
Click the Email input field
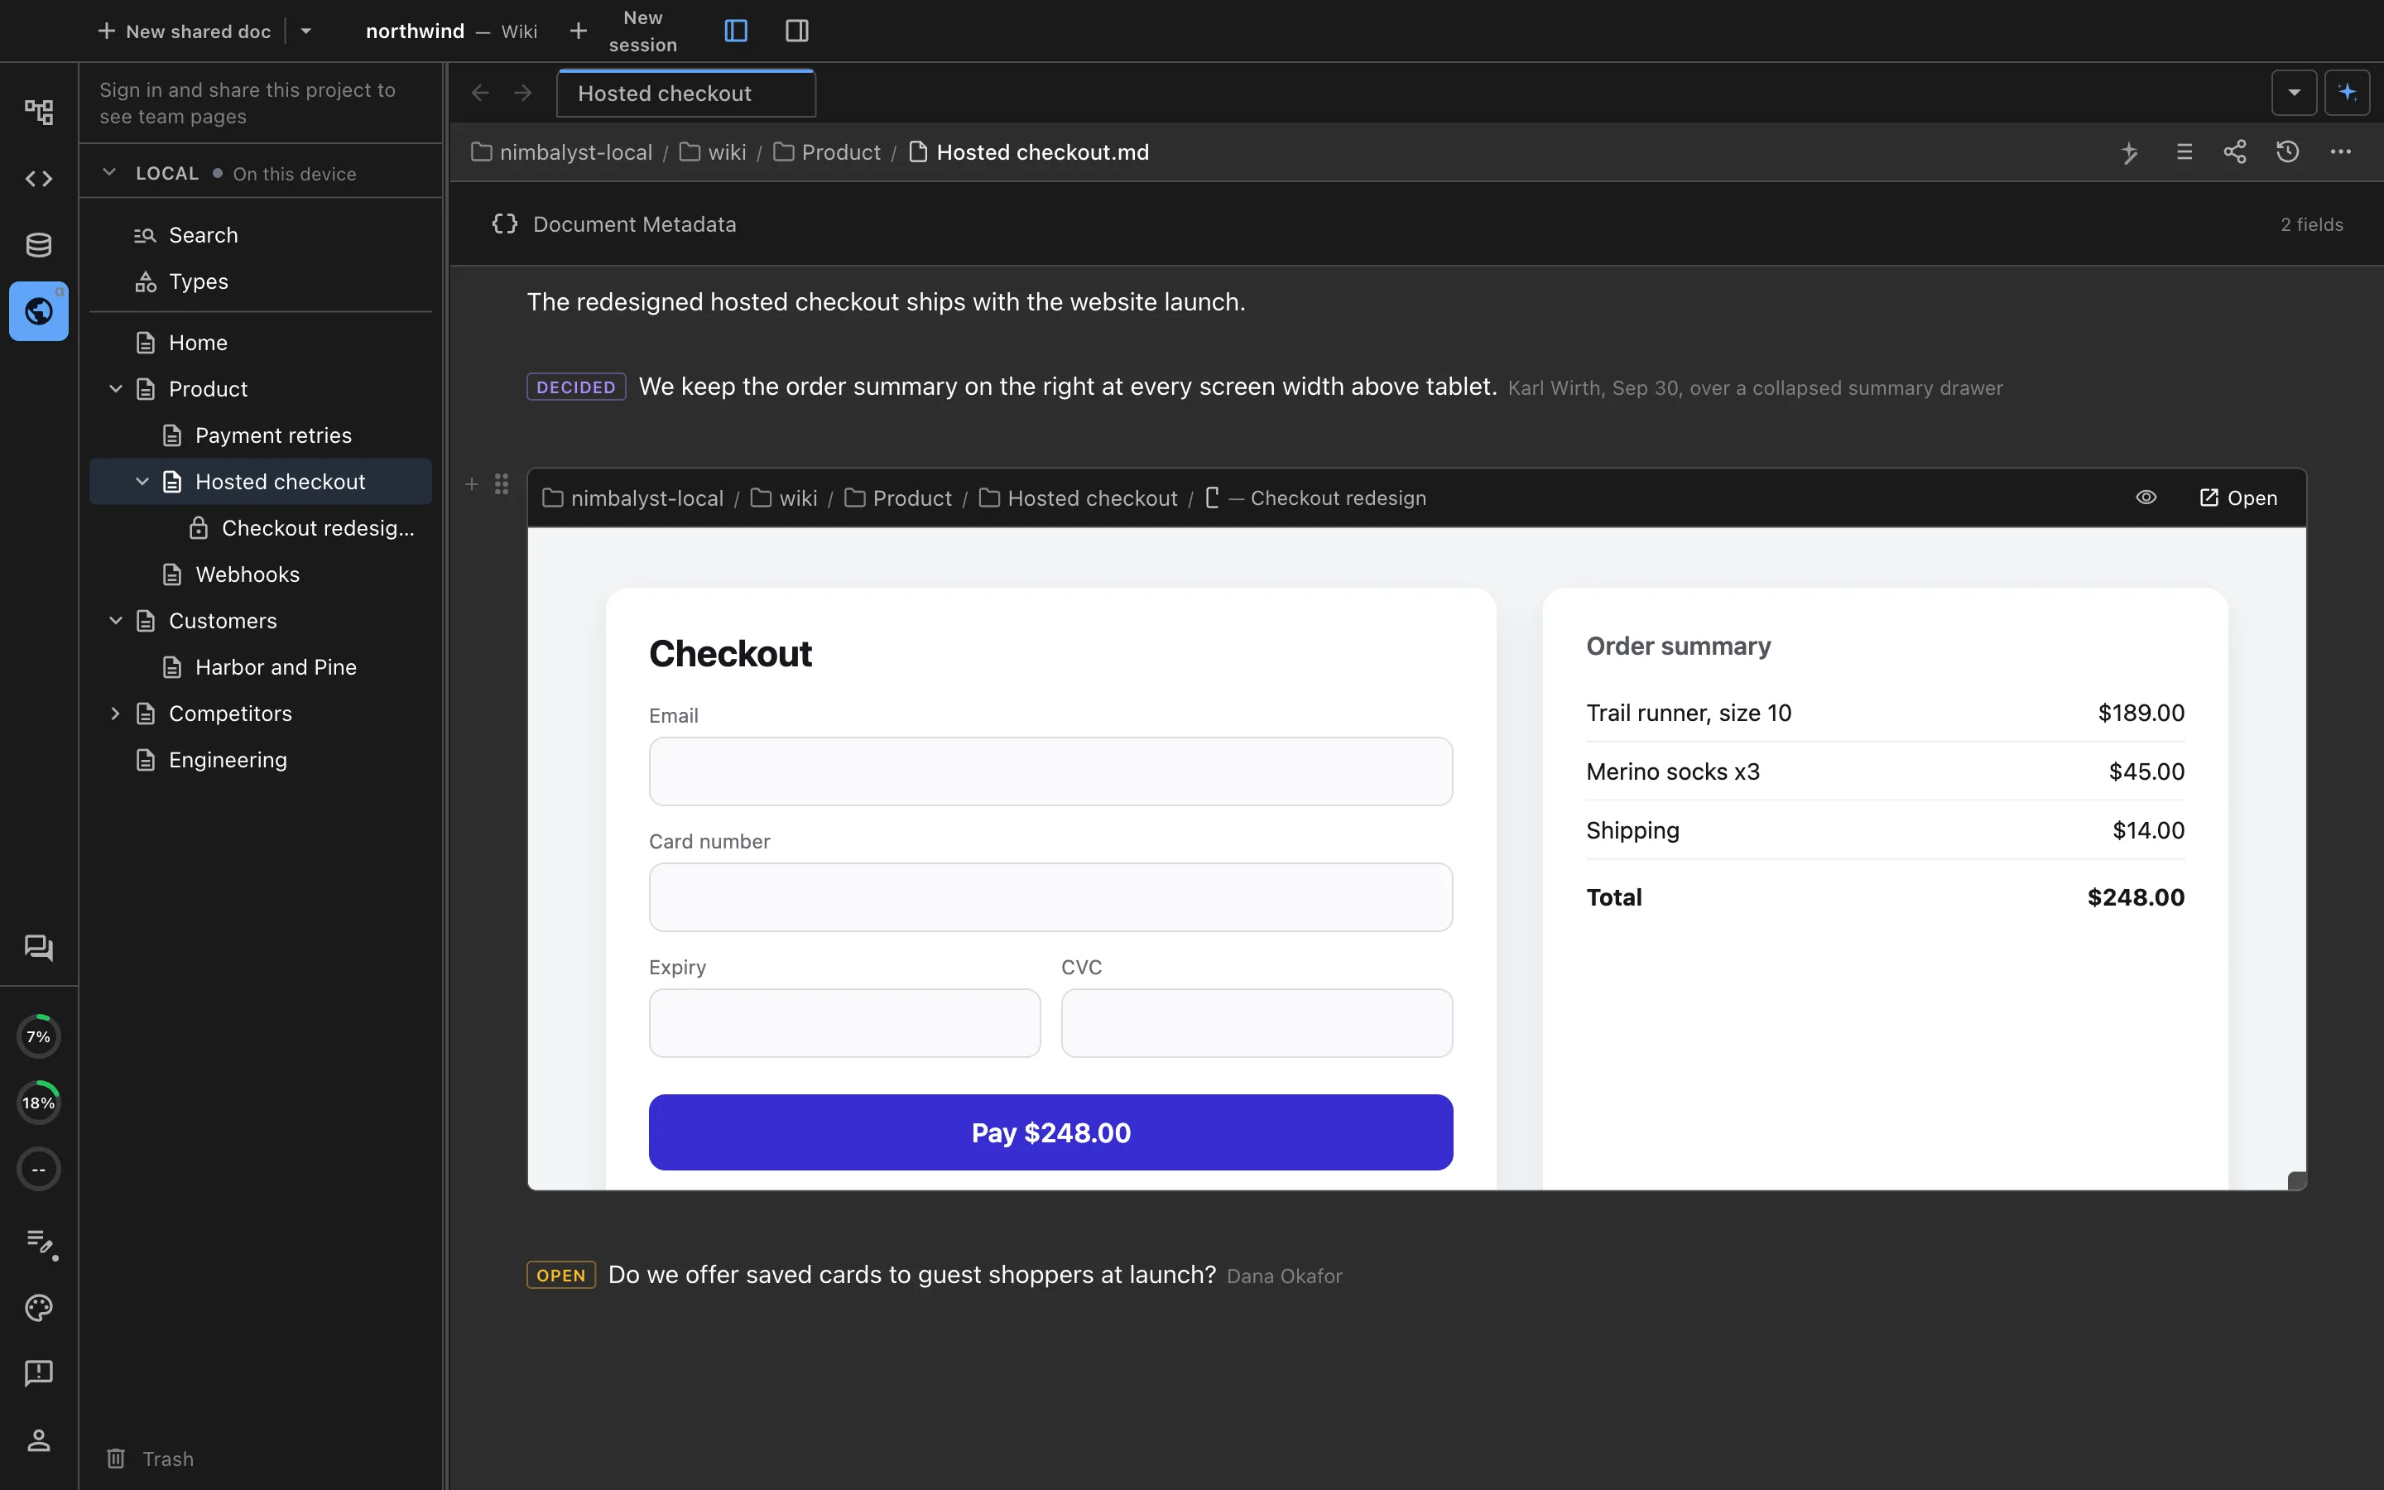click(1050, 771)
